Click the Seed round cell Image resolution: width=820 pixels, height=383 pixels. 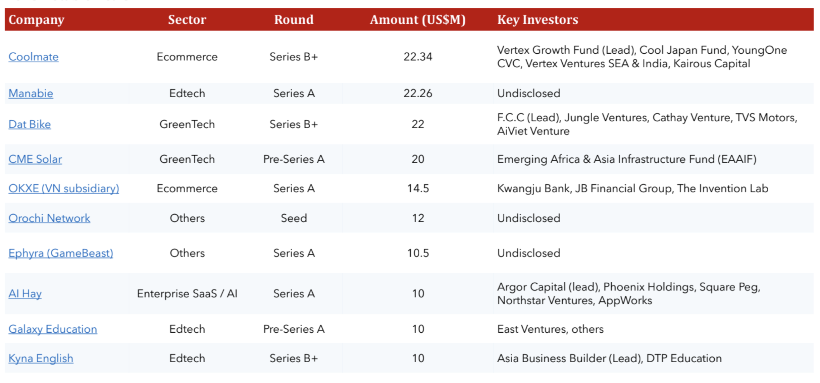[x=294, y=218]
